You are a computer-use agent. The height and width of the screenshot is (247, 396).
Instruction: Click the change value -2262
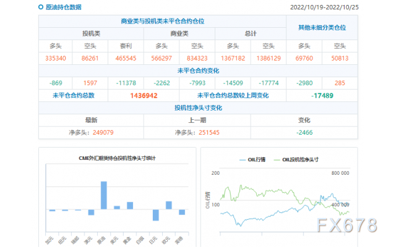[161, 83]
